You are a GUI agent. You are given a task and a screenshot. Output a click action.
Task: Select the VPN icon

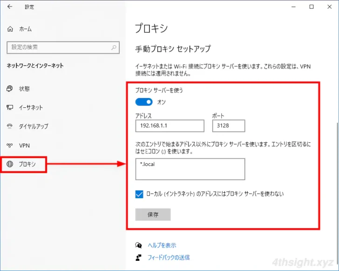coord(10,146)
